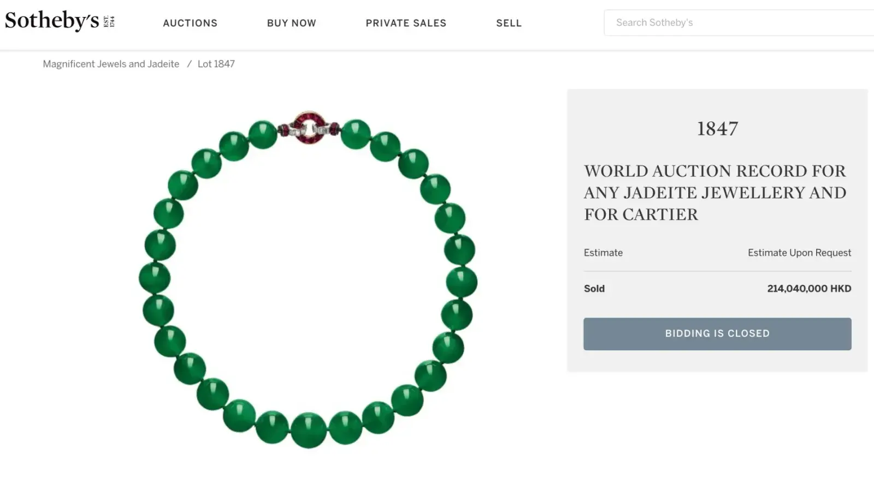Viewport: 874px width, 478px height.
Task: Open the Auctions menu
Action: (190, 23)
